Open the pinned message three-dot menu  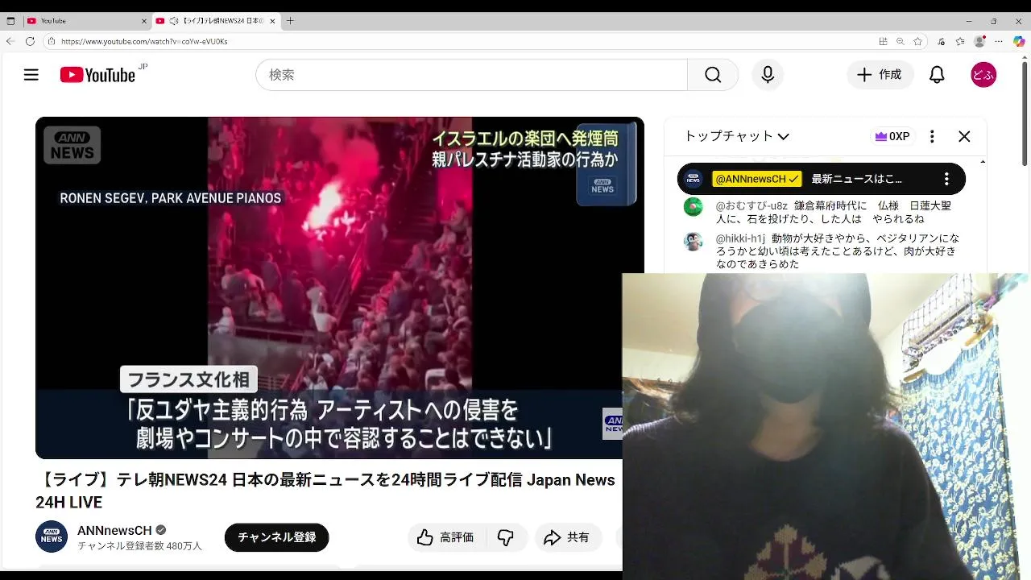(946, 179)
